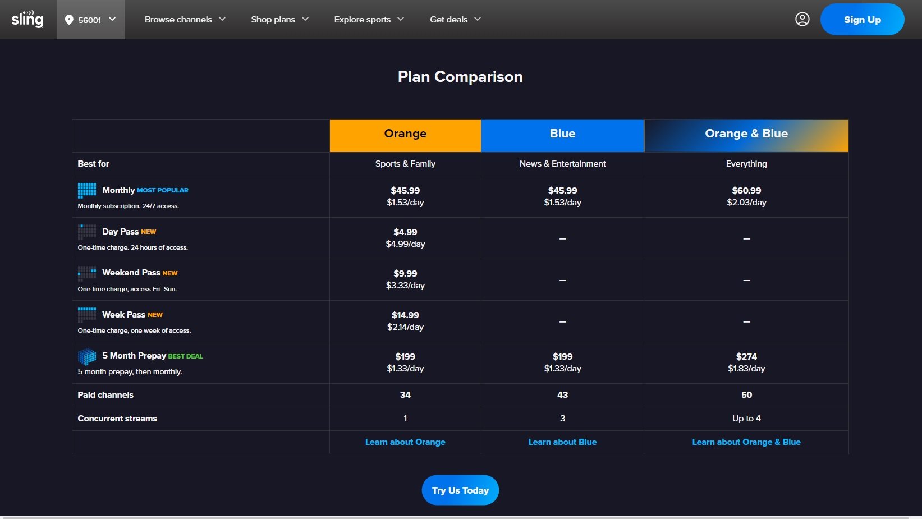
Task: Click the Up to 4 streams value
Action: click(x=746, y=419)
